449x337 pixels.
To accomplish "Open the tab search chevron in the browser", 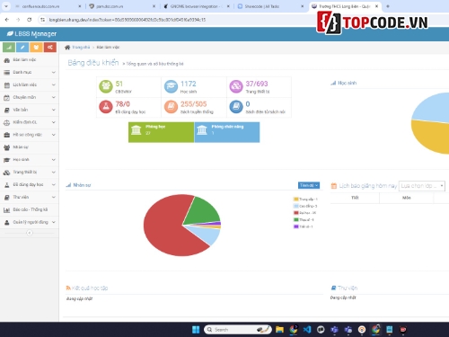I will point(6,6).
